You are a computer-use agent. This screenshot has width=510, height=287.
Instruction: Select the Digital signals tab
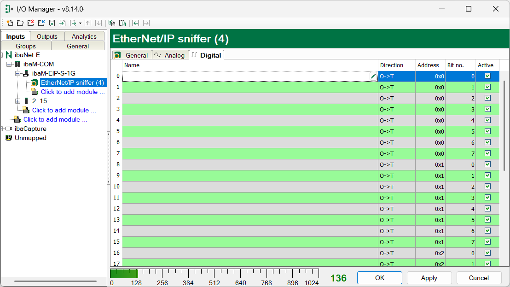click(206, 55)
